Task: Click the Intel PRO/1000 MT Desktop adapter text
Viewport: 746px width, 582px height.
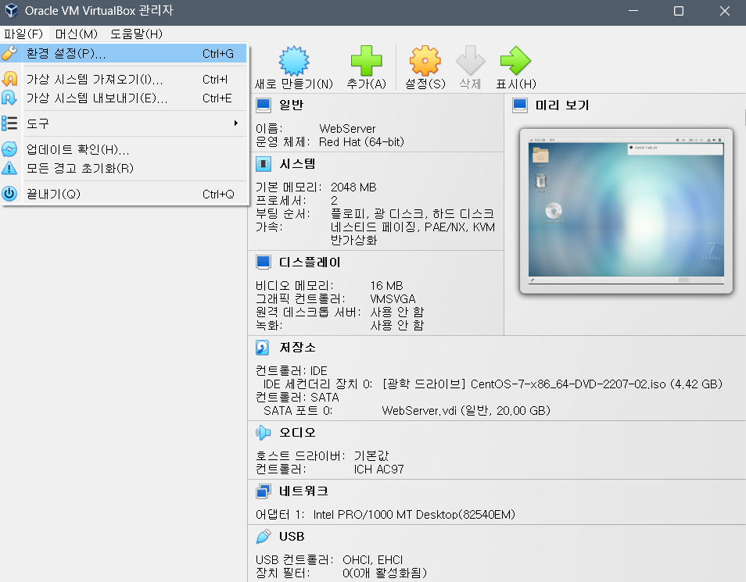Action: [414, 515]
